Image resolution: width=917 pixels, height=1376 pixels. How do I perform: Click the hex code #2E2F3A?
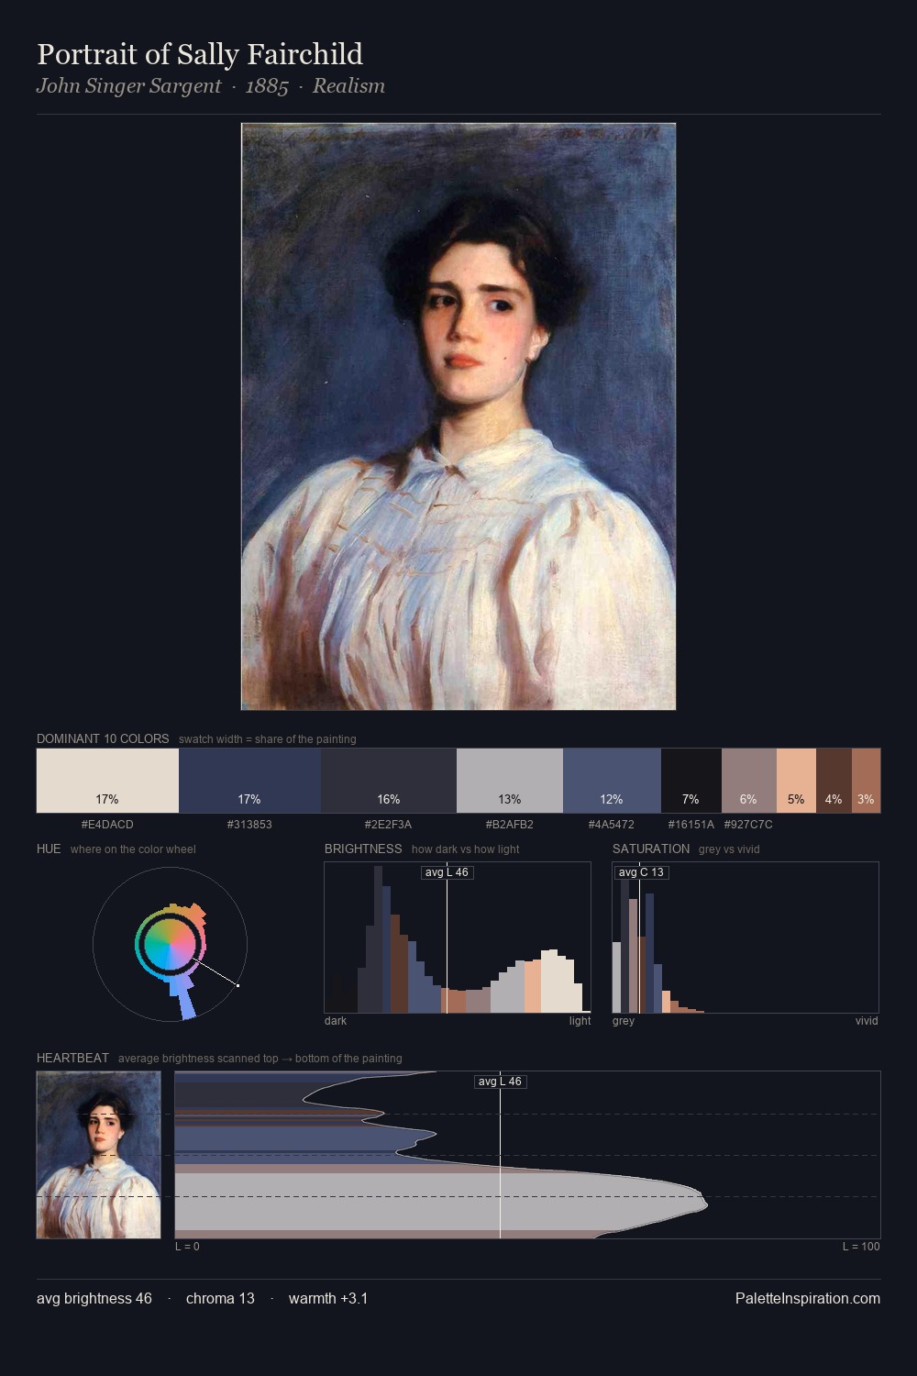pyautogui.click(x=389, y=825)
